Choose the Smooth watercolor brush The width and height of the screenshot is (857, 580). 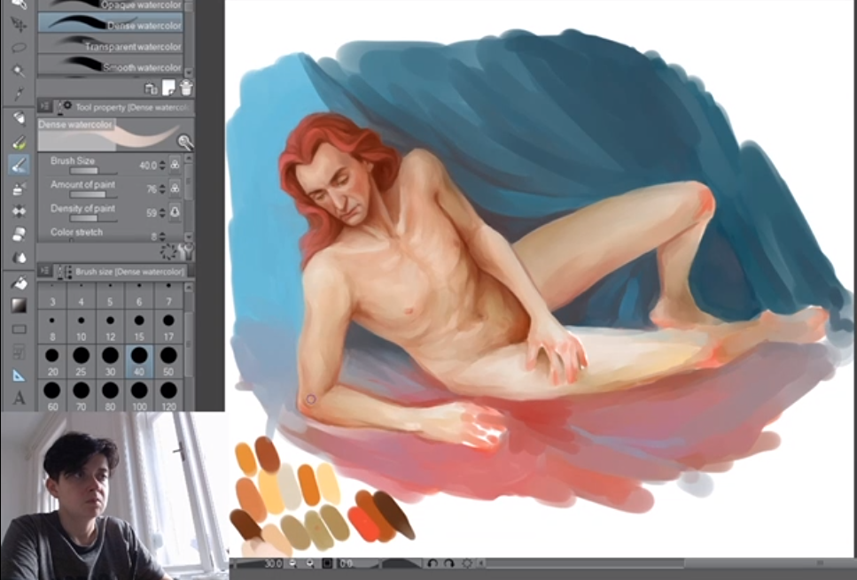[x=111, y=66]
